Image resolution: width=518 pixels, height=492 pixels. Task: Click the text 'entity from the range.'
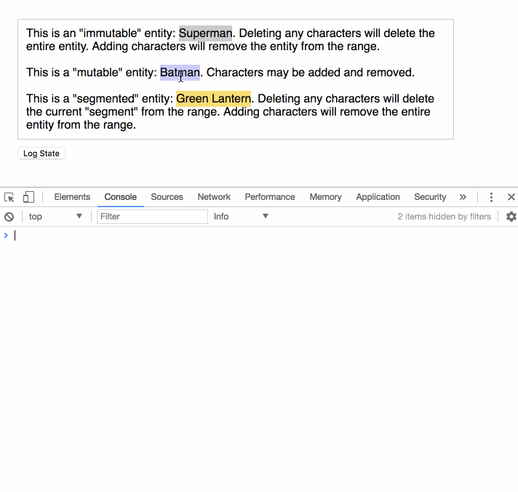point(81,125)
